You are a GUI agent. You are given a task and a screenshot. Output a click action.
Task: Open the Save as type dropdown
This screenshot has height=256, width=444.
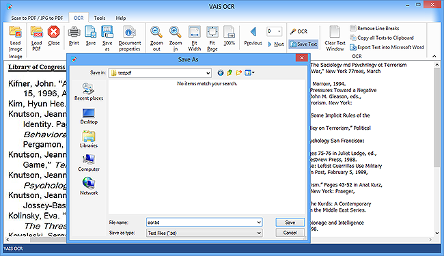point(204,233)
